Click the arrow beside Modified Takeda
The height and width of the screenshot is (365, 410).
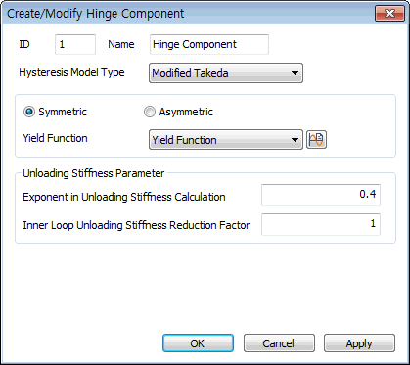(295, 73)
